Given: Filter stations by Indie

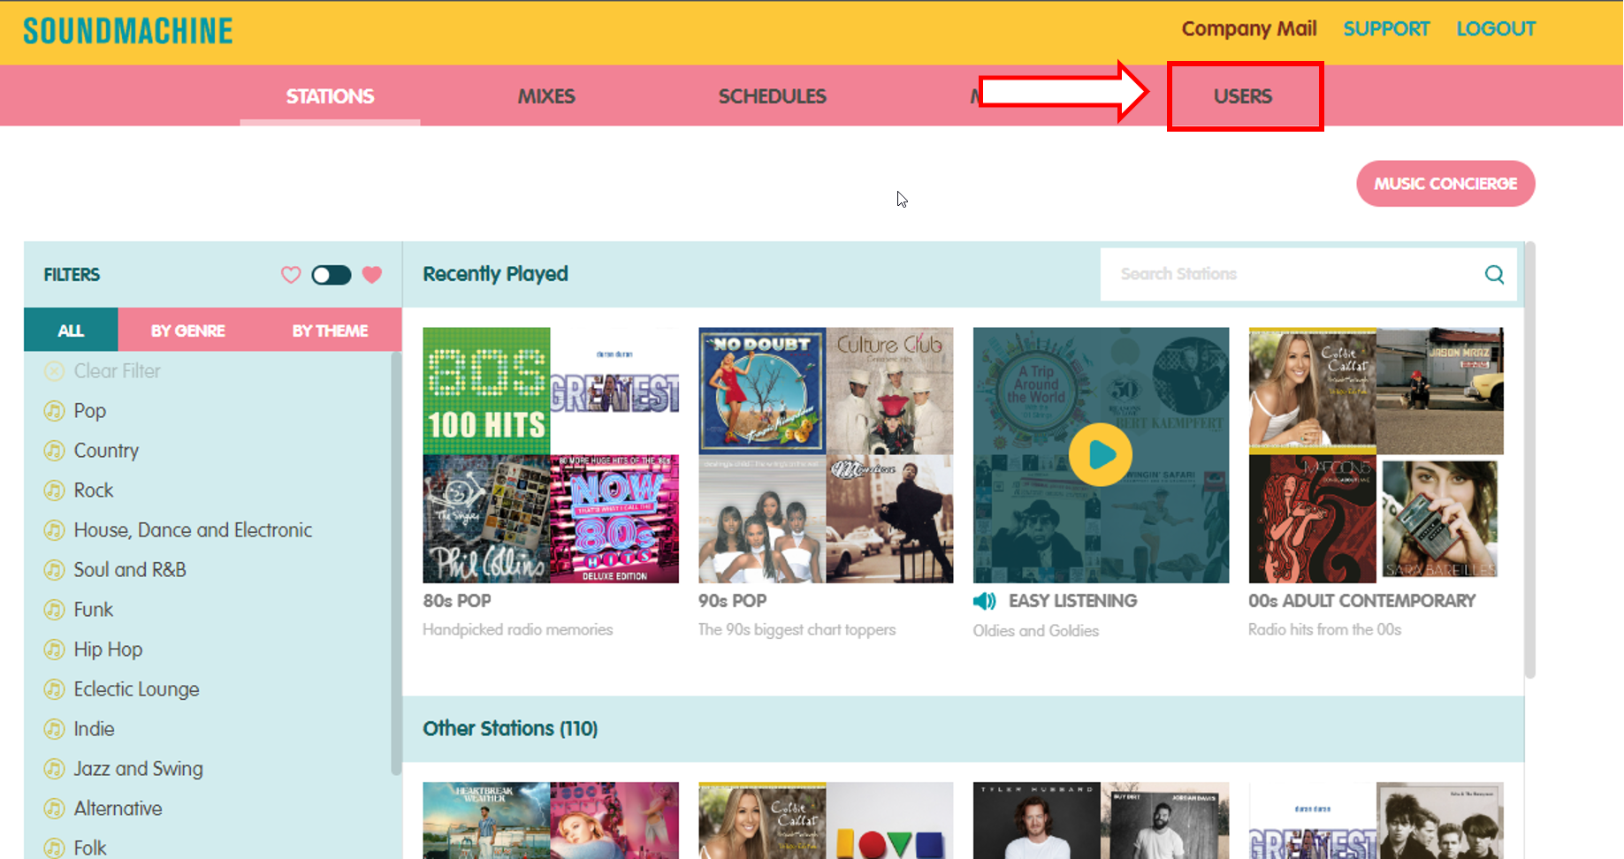Looking at the screenshot, I should [94, 729].
